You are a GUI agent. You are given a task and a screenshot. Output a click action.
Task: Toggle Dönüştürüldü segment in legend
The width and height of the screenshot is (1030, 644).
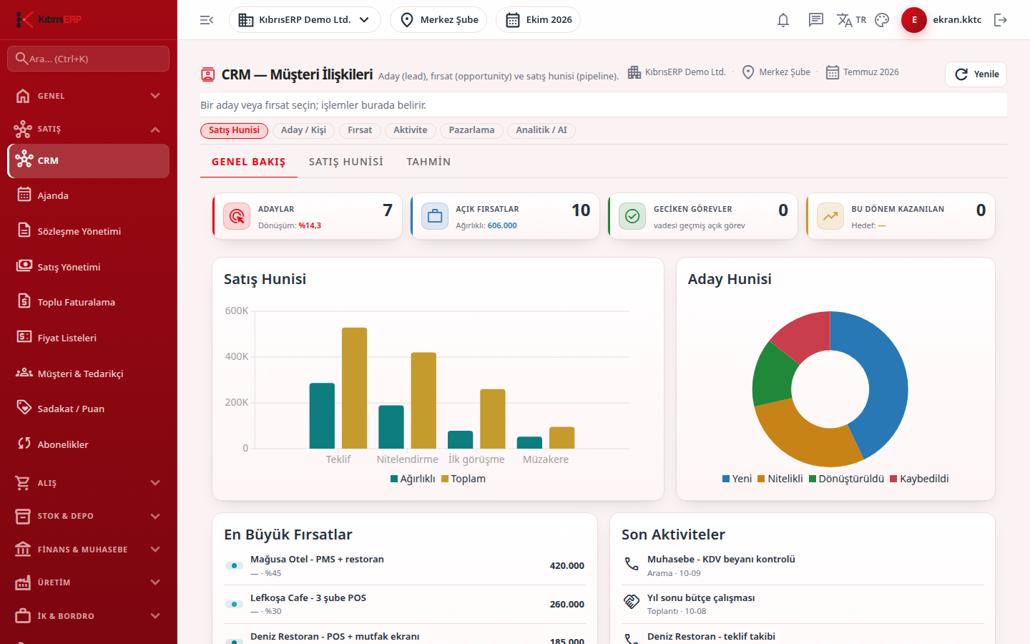point(846,479)
